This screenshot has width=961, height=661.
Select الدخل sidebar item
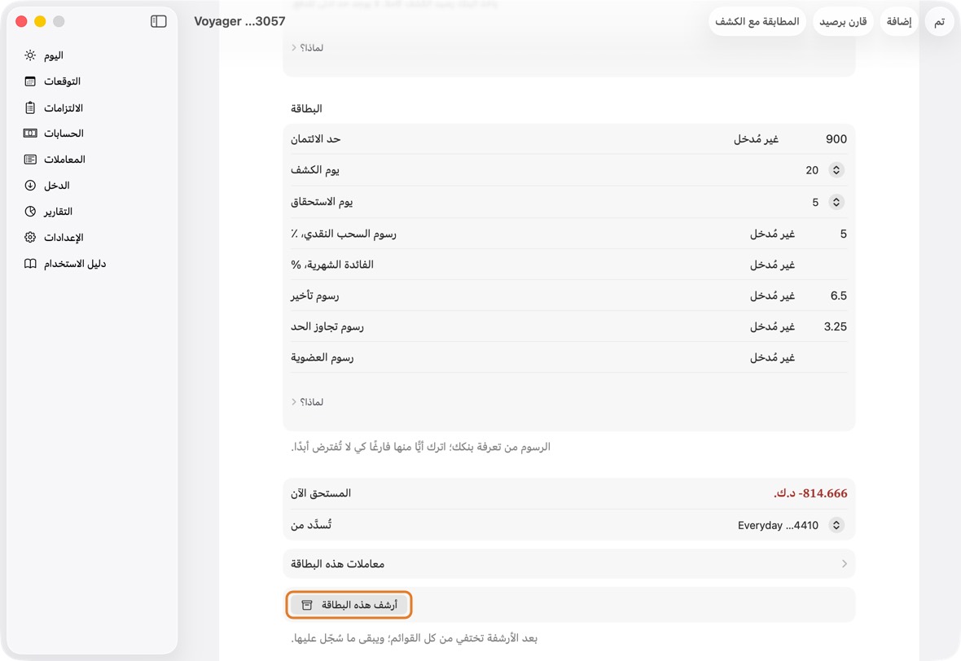coord(92,185)
